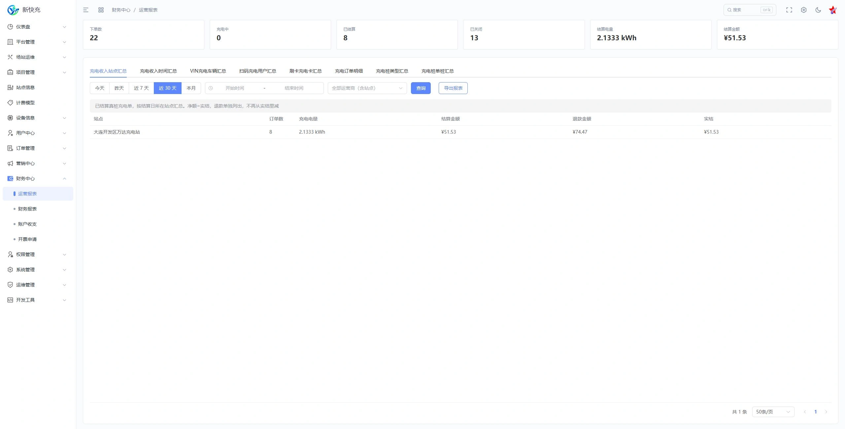Collapse the 财务中心 sidebar menu

(x=38, y=179)
